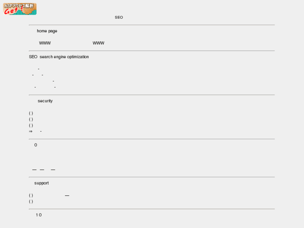Screen dimensions: 304x228
Task: Click second parentheses item under security
Action: pyautogui.click(x=31, y=119)
